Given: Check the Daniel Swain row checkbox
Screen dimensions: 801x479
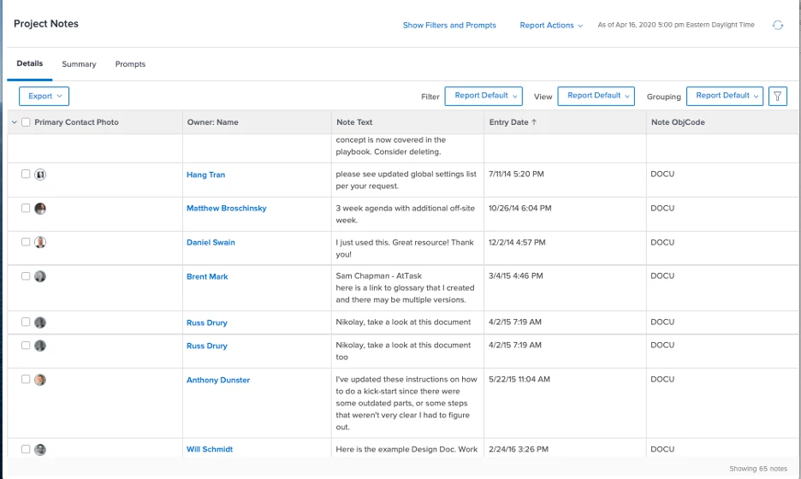Looking at the screenshot, I should (26, 241).
